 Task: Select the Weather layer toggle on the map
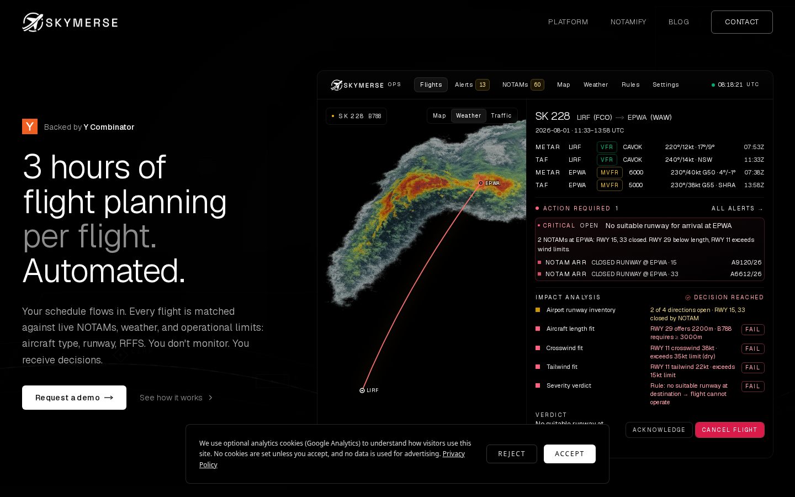469,115
